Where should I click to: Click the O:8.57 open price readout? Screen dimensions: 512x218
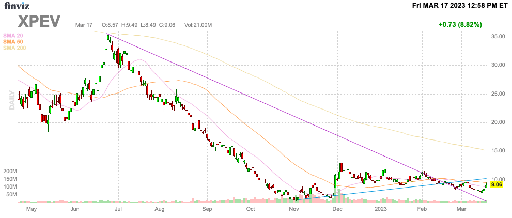click(111, 25)
